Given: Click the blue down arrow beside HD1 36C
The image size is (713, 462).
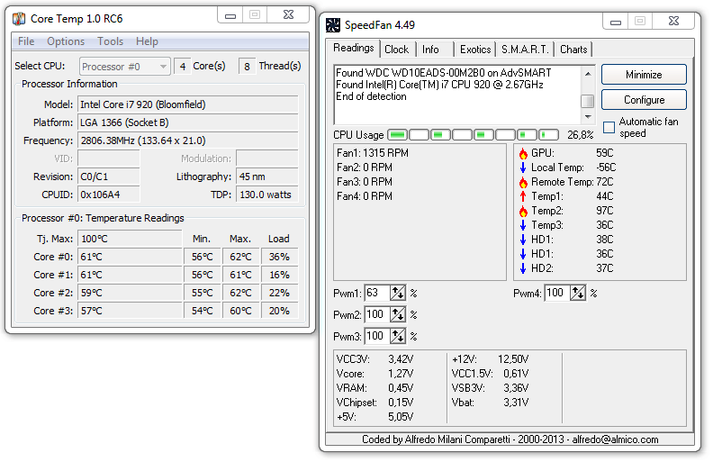Looking at the screenshot, I should tap(523, 254).
